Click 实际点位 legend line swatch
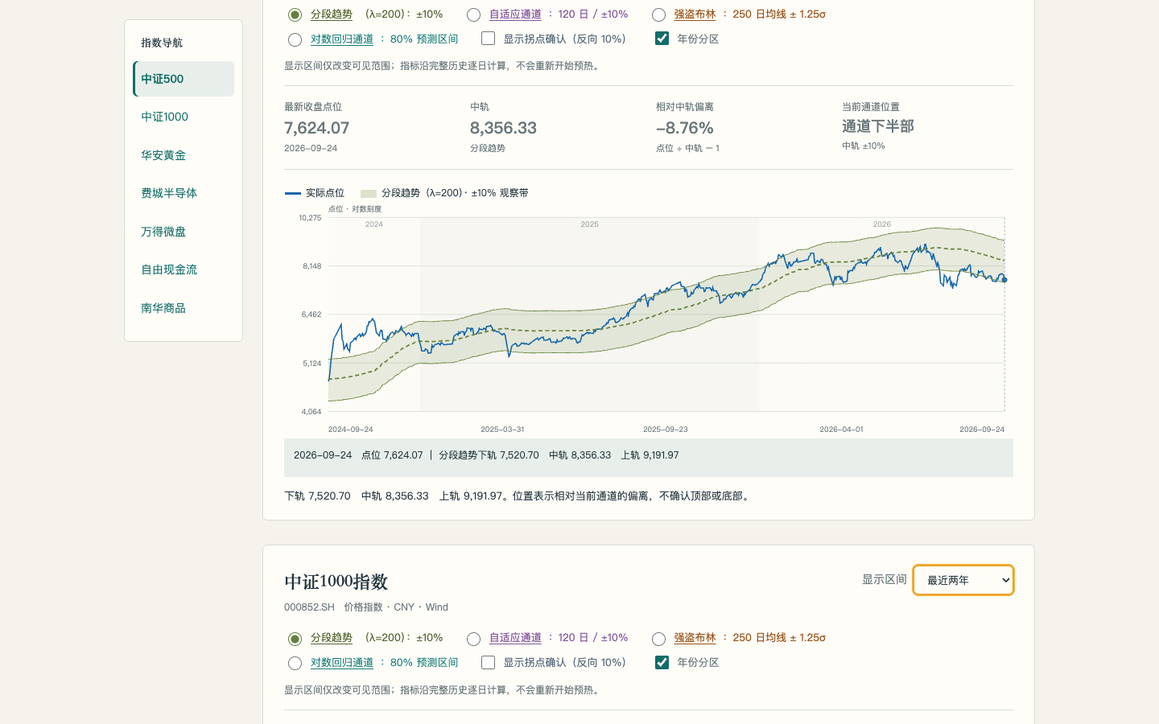Screen dimensions: 1159x724 (293, 193)
